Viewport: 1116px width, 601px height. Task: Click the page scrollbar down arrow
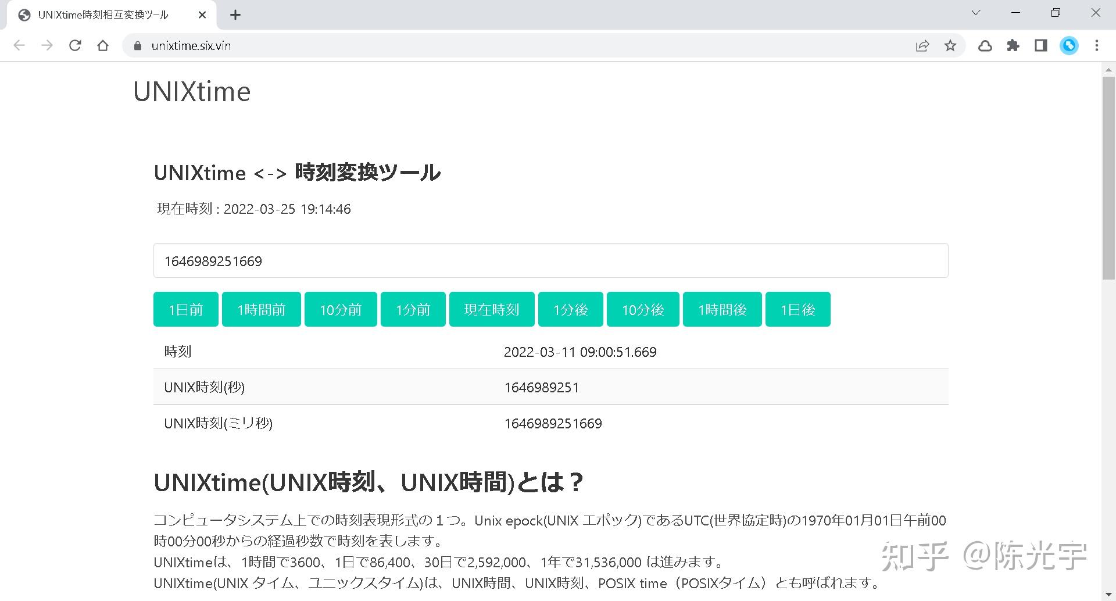click(x=1108, y=594)
